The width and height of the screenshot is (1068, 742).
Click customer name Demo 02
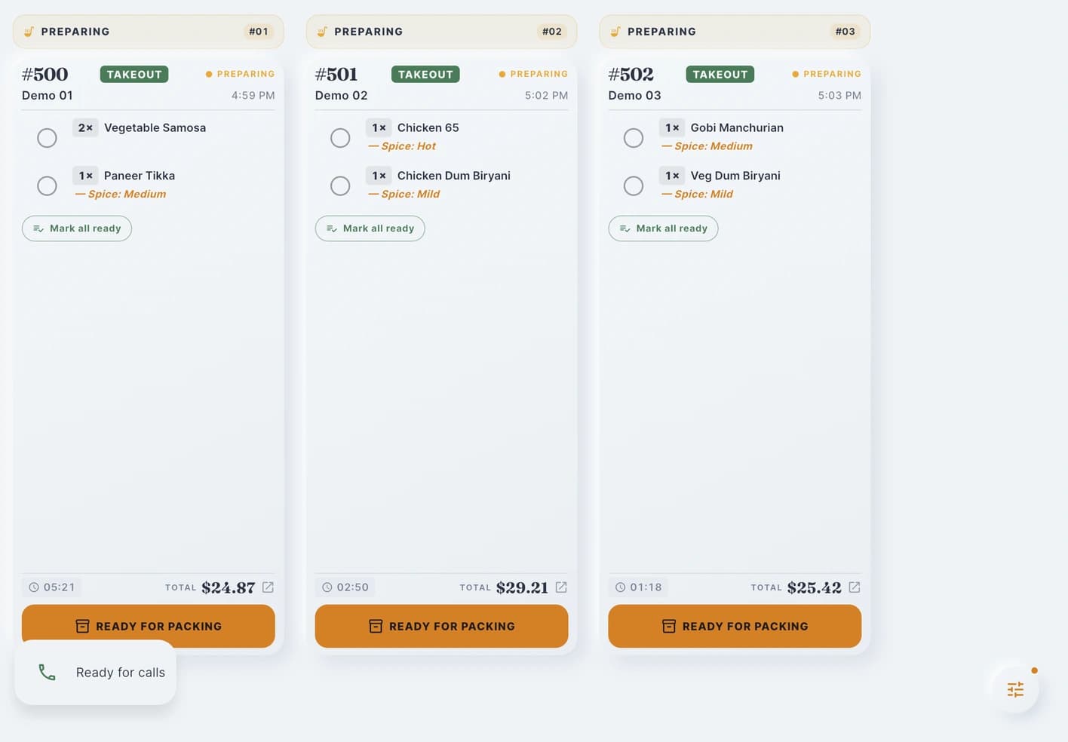coord(342,96)
